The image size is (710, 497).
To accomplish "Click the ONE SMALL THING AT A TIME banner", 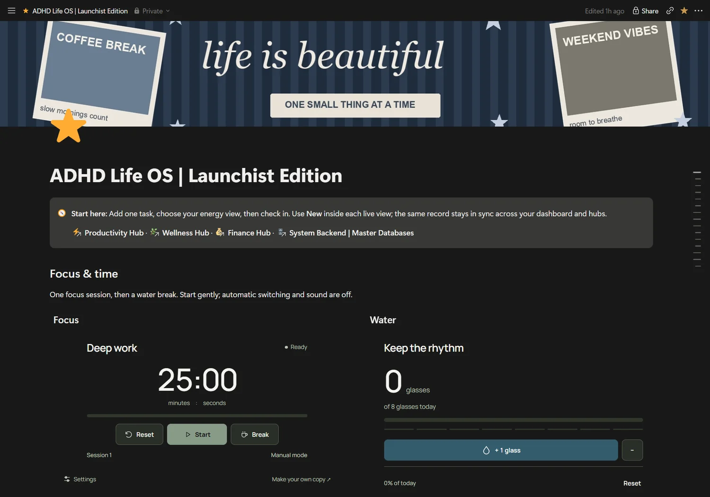I will [355, 105].
